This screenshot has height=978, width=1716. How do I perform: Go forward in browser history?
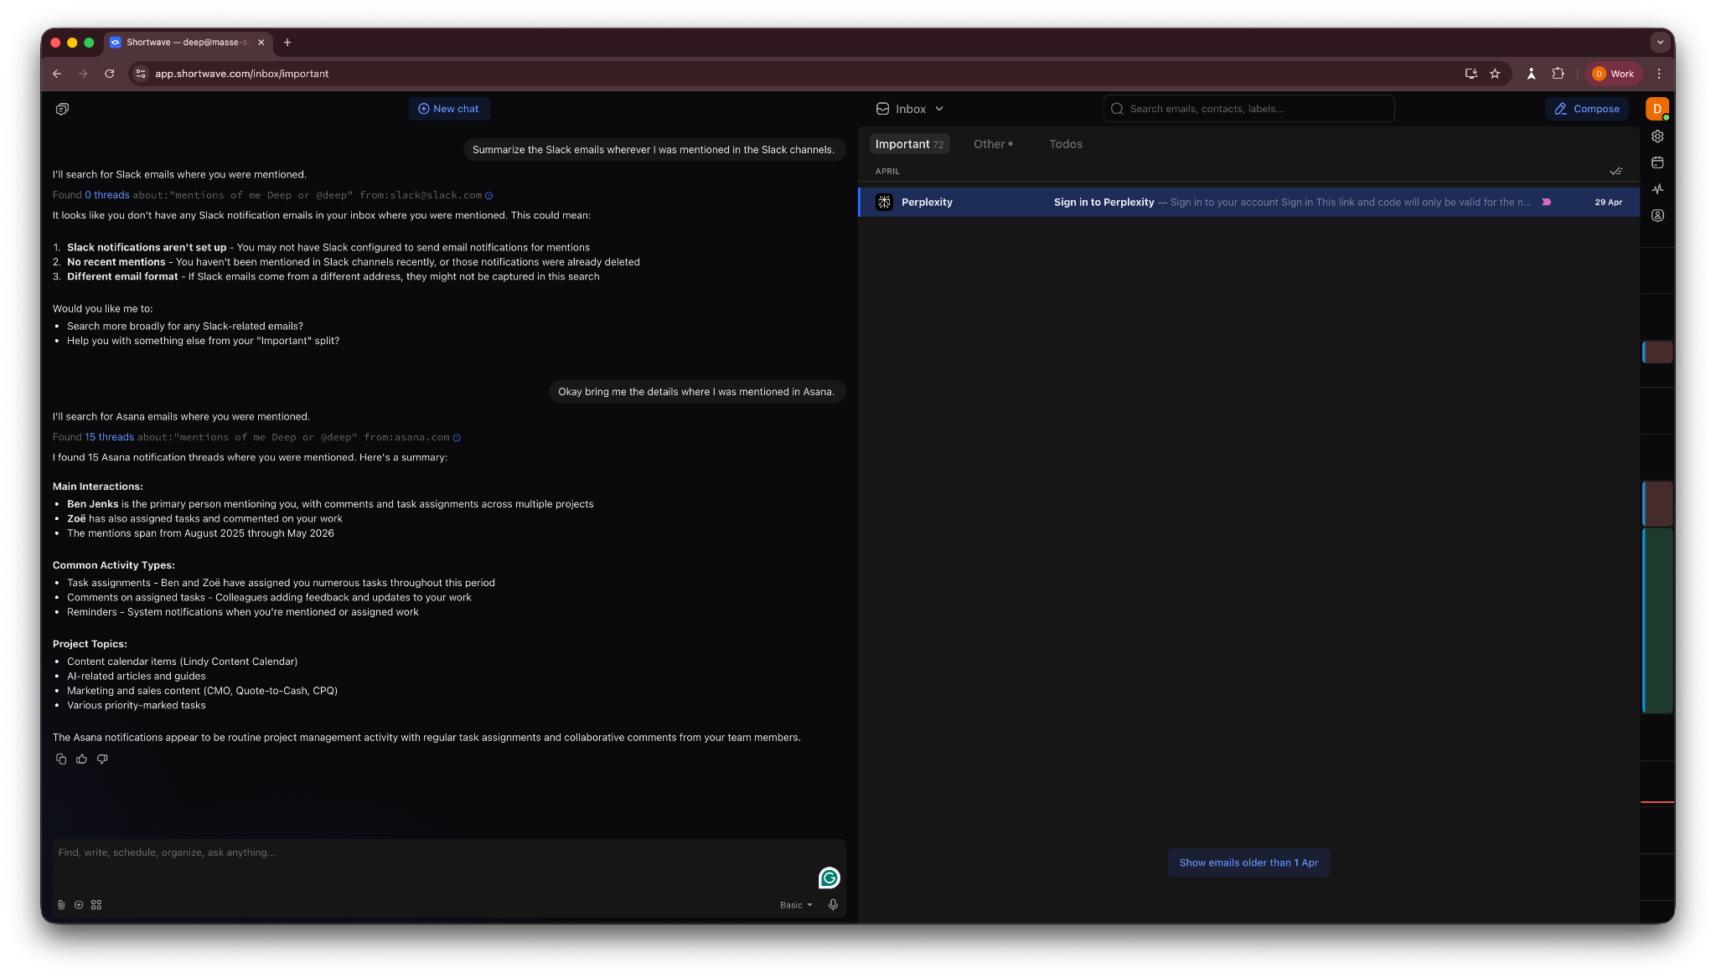click(83, 74)
